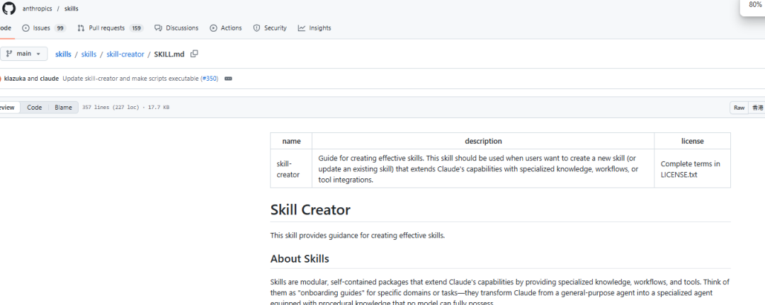
Task: Open the skills repository link in header
Action: click(x=72, y=8)
